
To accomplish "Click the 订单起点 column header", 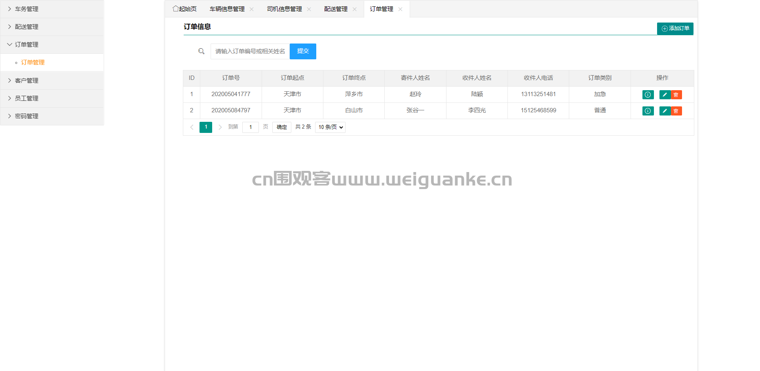I will pyautogui.click(x=293, y=78).
